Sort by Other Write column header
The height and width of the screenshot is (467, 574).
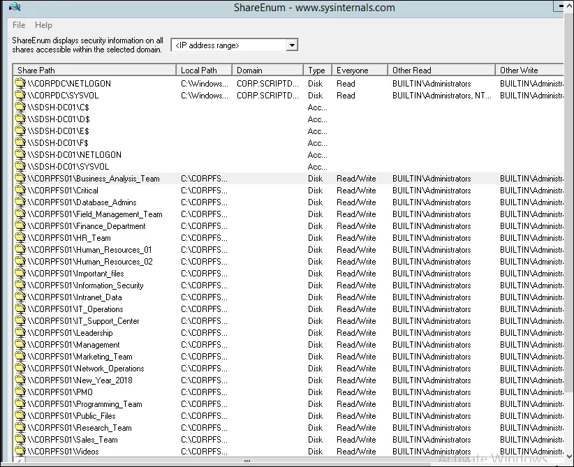(529, 71)
